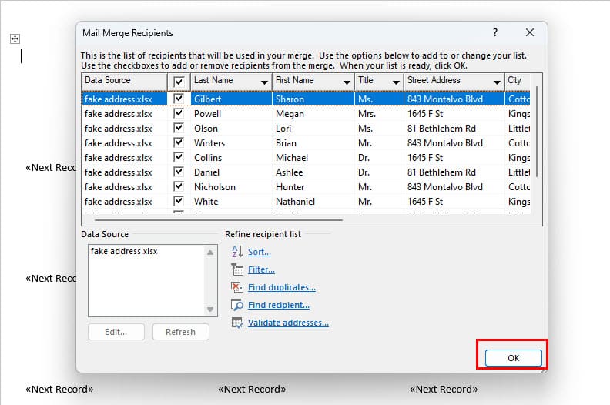Uncheck the Daniel recipient checkbox
Viewport: 610px width, 405px height.
click(x=179, y=172)
